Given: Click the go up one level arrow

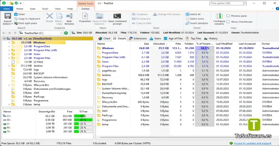Looking at the screenshot, I should (15, 33).
